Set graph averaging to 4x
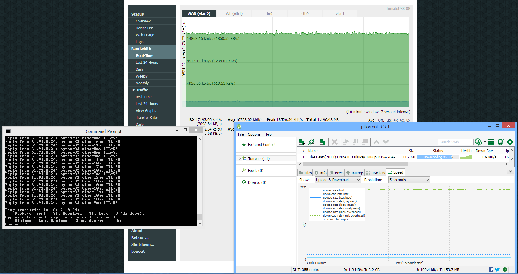518x274 pixels. 395,120
